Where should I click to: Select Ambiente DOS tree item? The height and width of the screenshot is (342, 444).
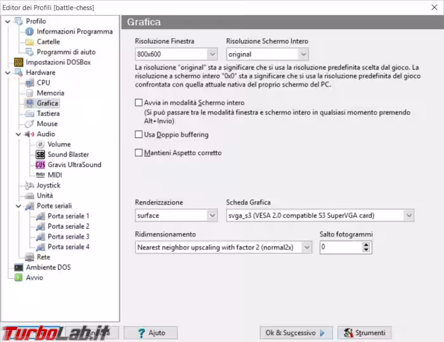tap(48, 267)
